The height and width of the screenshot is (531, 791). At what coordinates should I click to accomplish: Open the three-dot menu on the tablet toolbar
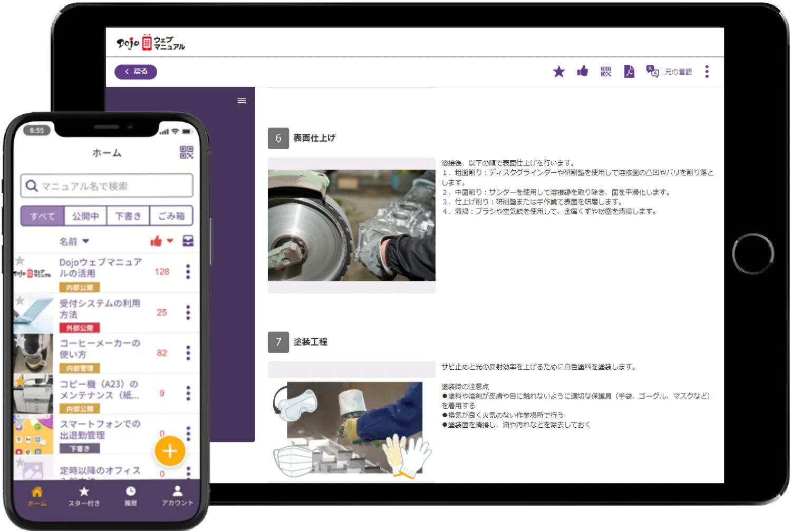tap(707, 71)
